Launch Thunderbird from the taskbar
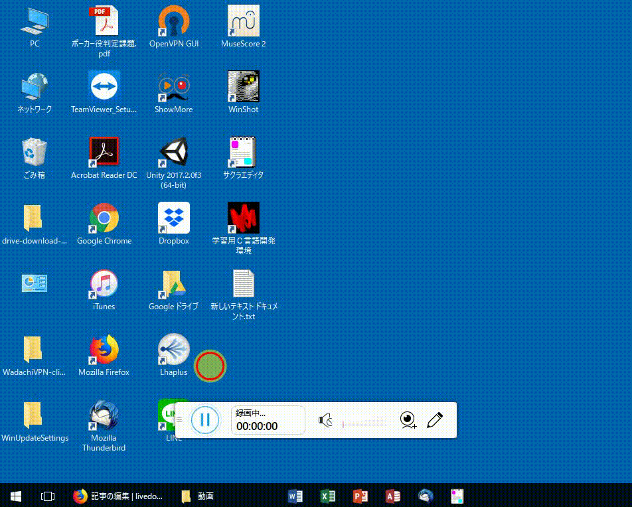Viewport: 632px width, 507px height. (426, 496)
